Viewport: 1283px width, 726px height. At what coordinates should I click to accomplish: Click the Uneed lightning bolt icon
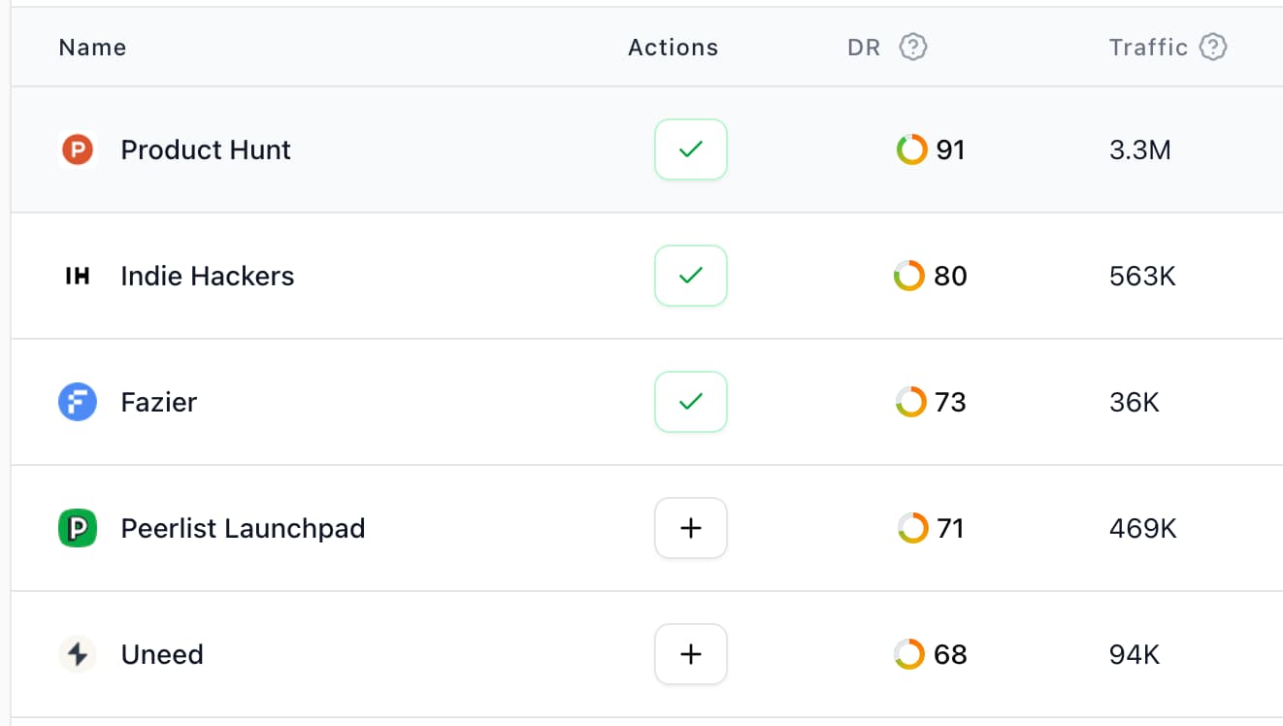(x=77, y=654)
